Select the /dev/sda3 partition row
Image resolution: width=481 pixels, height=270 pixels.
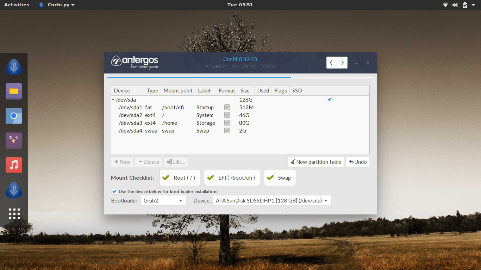click(240, 123)
